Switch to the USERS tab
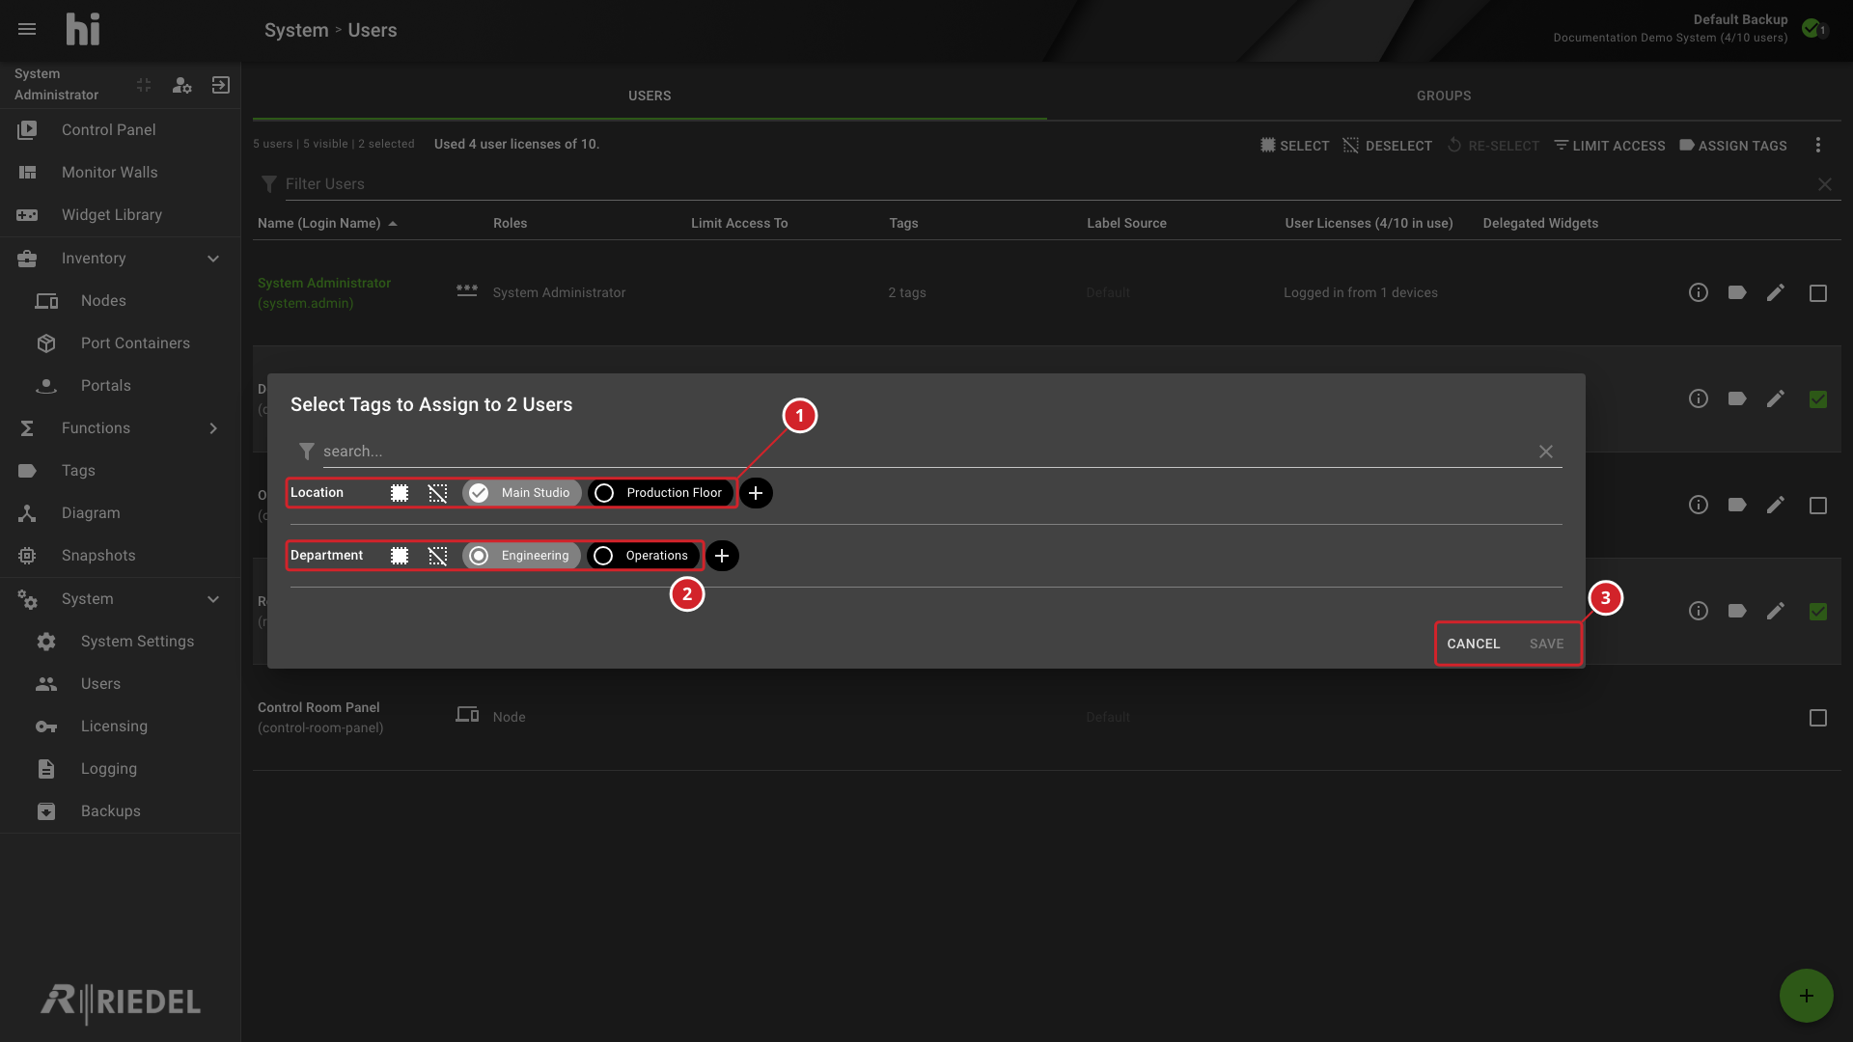This screenshot has height=1042, width=1853. click(x=650, y=96)
